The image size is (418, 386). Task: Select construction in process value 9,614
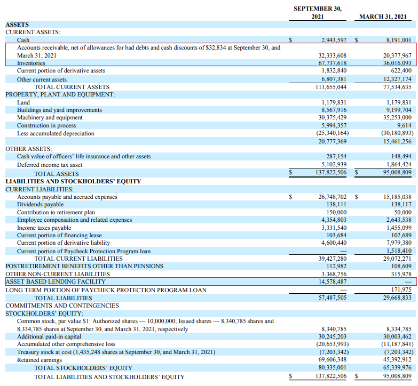(404, 125)
